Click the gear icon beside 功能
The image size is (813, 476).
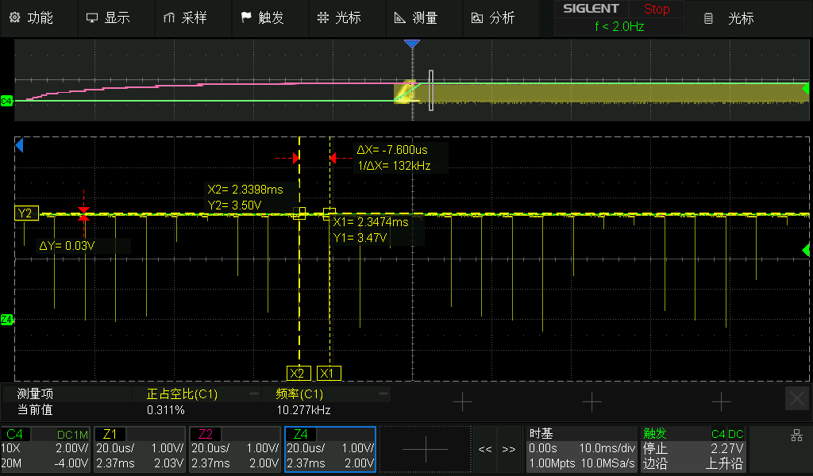(x=14, y=17)
